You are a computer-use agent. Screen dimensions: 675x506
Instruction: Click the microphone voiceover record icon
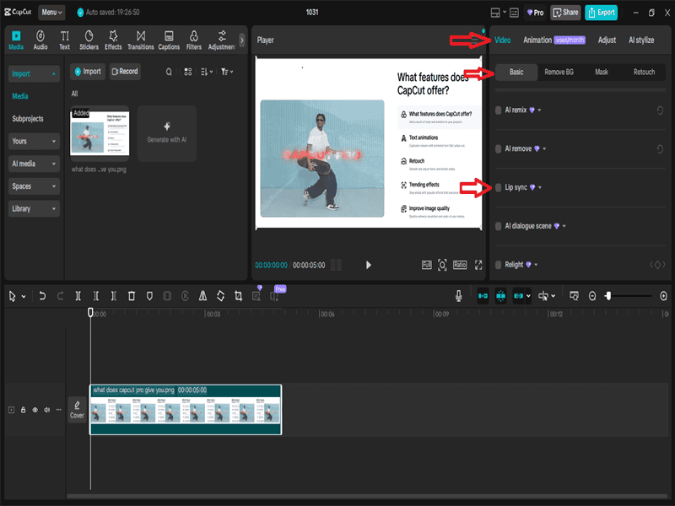459,296
